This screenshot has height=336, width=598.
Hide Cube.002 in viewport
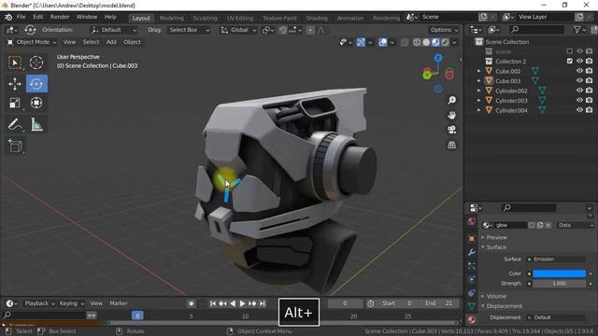point(579,71)
